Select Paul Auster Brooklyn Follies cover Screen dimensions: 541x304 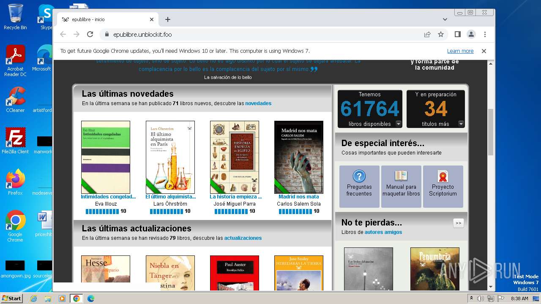[x=235, y=273]
